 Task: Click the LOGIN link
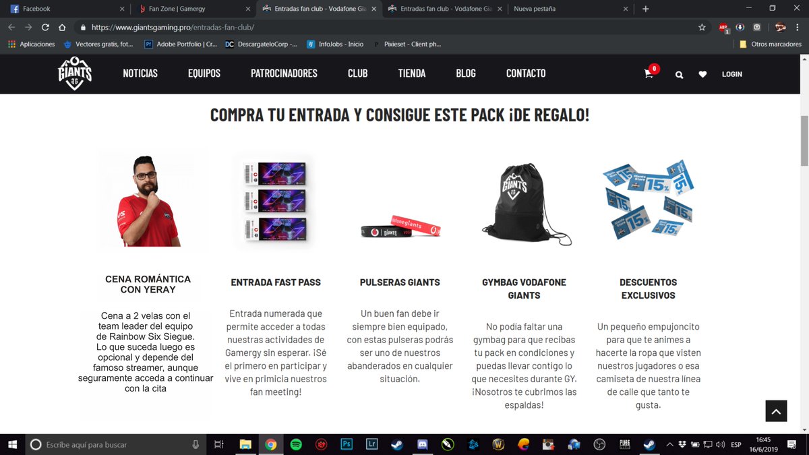731,74
